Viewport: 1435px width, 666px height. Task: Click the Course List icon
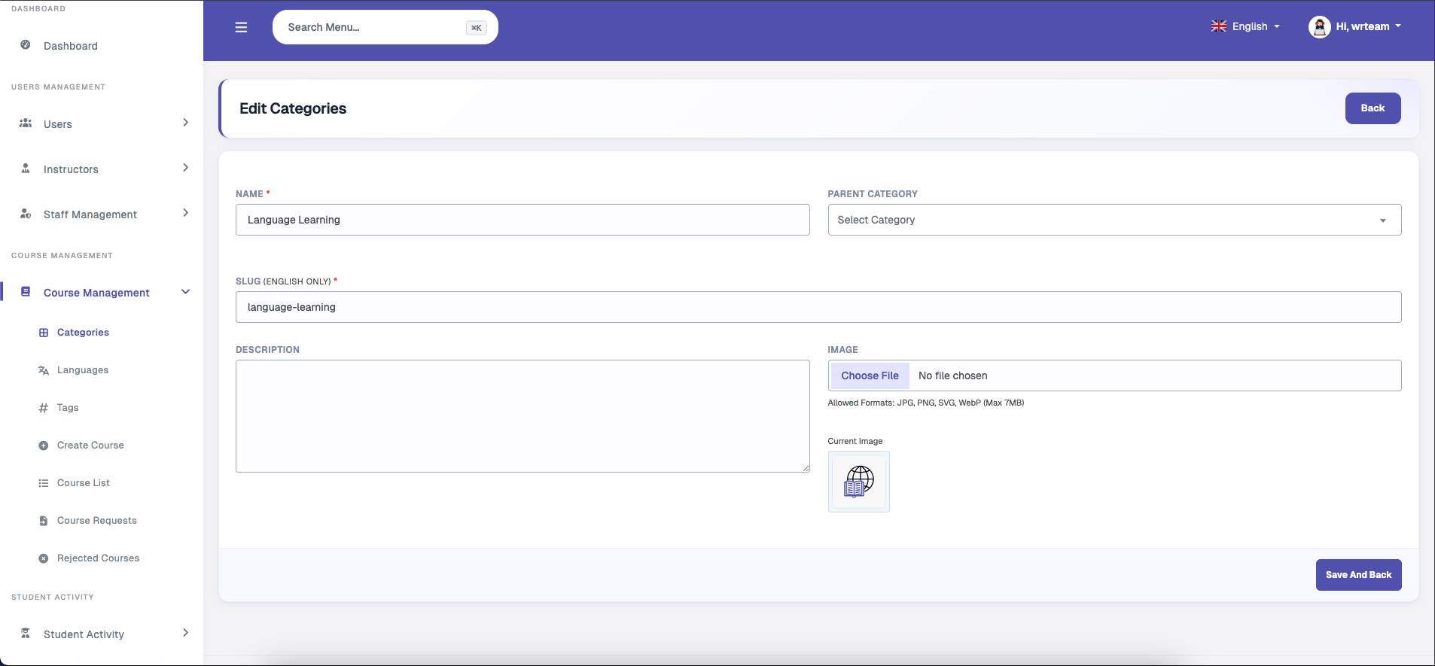pos(44,483)
